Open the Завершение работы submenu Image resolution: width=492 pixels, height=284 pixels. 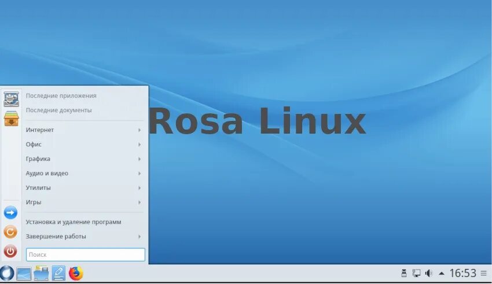tap(84, 236)
